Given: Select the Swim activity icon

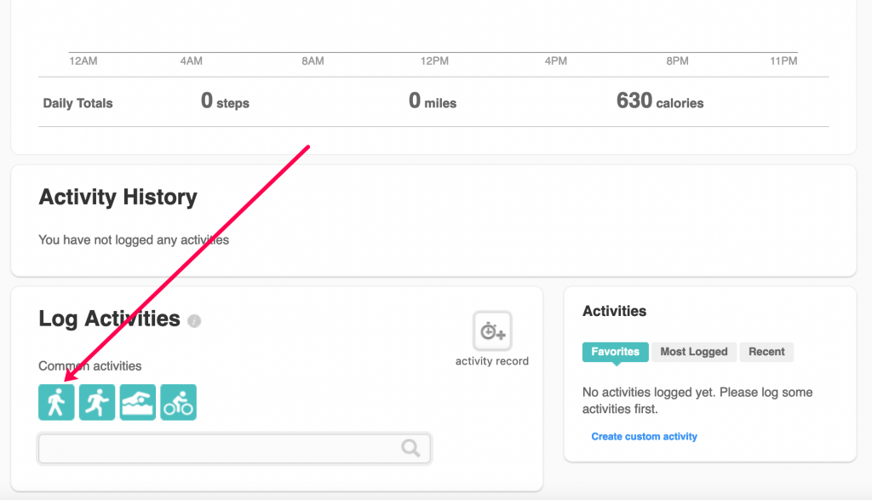Looking at the screenshot, I should pyautogui.click(x=138, y=401).
